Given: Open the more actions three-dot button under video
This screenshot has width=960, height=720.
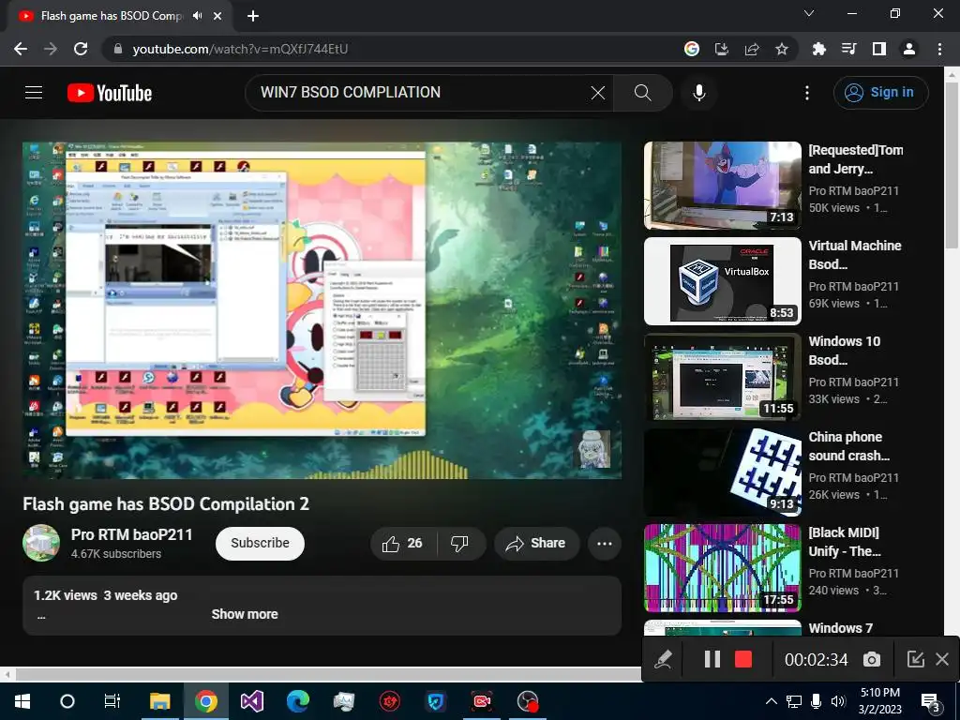Looking at the screenshot, I should 605,543.
